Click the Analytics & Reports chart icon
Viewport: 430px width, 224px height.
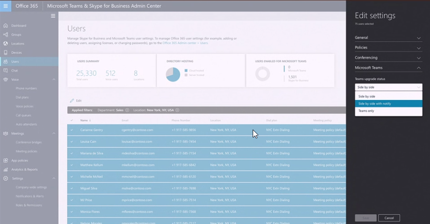[6, 169]
